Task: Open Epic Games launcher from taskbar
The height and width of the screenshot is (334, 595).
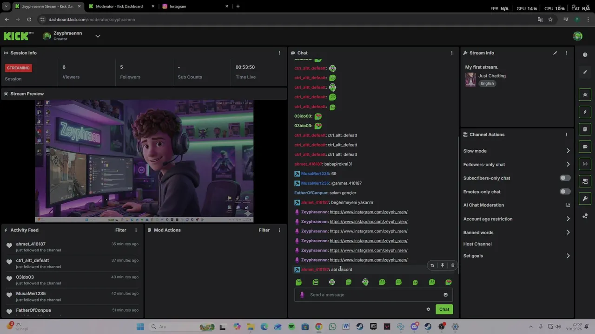Action: (x=373, y=327)
